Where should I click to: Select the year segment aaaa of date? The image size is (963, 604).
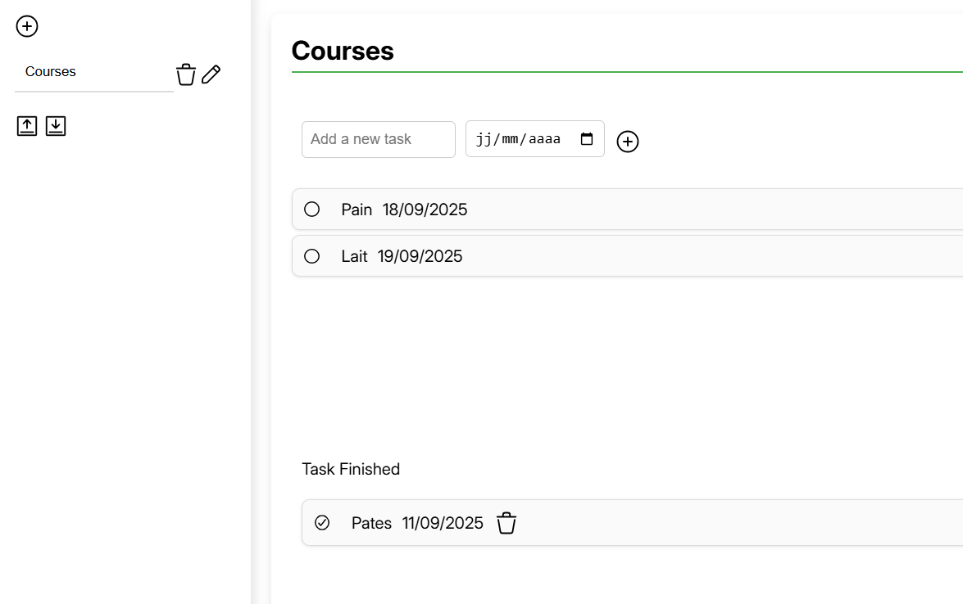[x=544, y=139]
